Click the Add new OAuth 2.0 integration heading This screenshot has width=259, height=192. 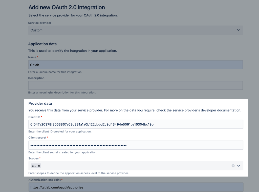[x=67, y=8]
